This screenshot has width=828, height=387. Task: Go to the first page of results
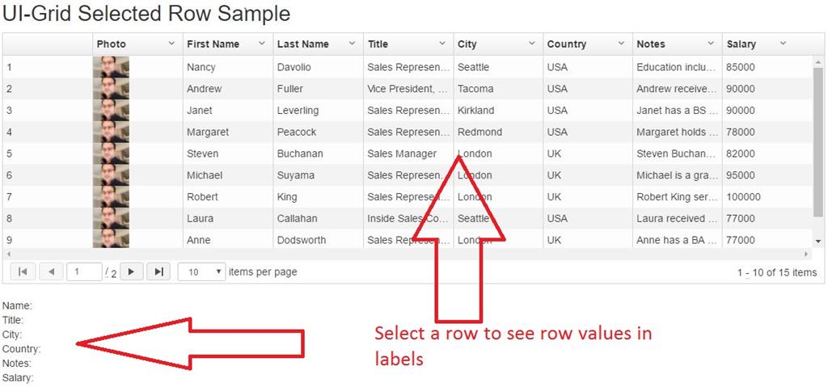tap(22, 272)
